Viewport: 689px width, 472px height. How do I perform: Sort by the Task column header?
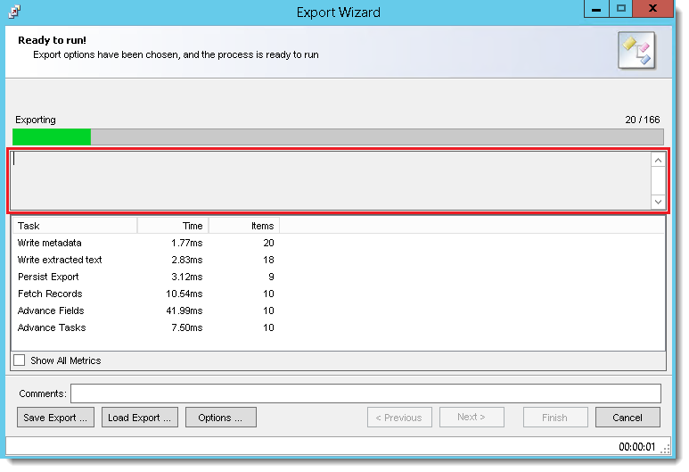click(x=75, y=226)
